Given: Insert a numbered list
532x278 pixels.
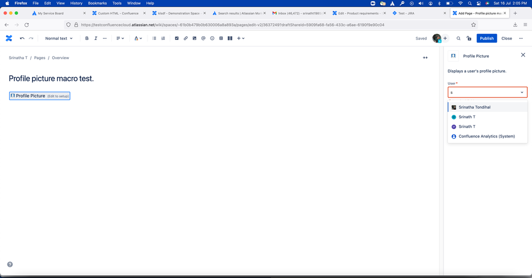Looking at the screenshot, I should pyautogui.click(x=163, y=38).
